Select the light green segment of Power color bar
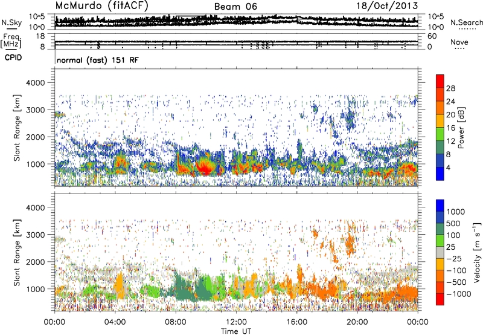Image resolution: width=483 pixels, height=335 pixels. coord(440,134)
